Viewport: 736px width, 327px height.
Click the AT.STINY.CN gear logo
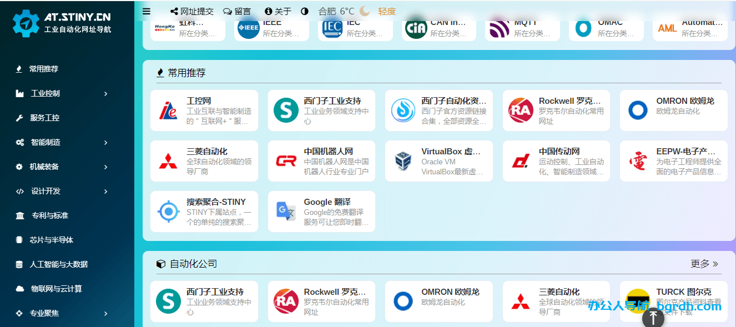point(26,22)
